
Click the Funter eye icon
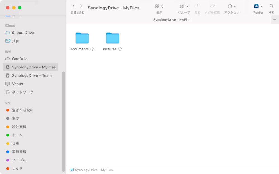pos(256,6)
